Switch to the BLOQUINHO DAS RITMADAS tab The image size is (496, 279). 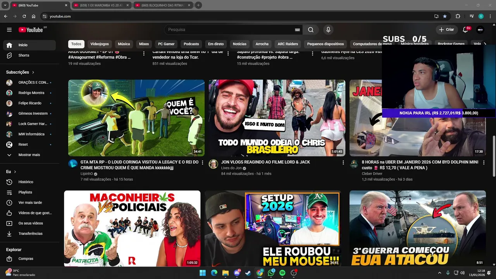coord(163,5)
